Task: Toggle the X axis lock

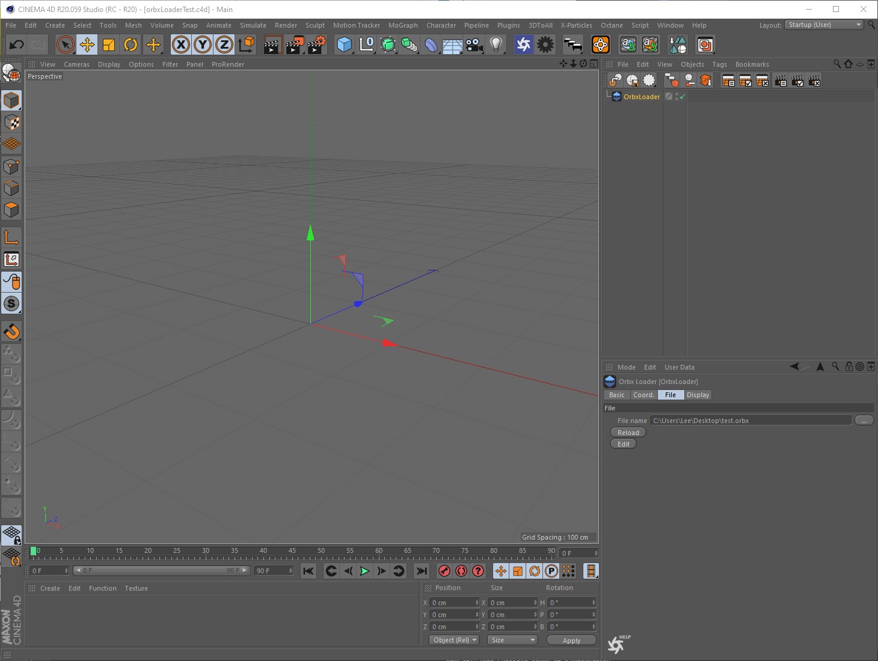Action: coord(180,44)
